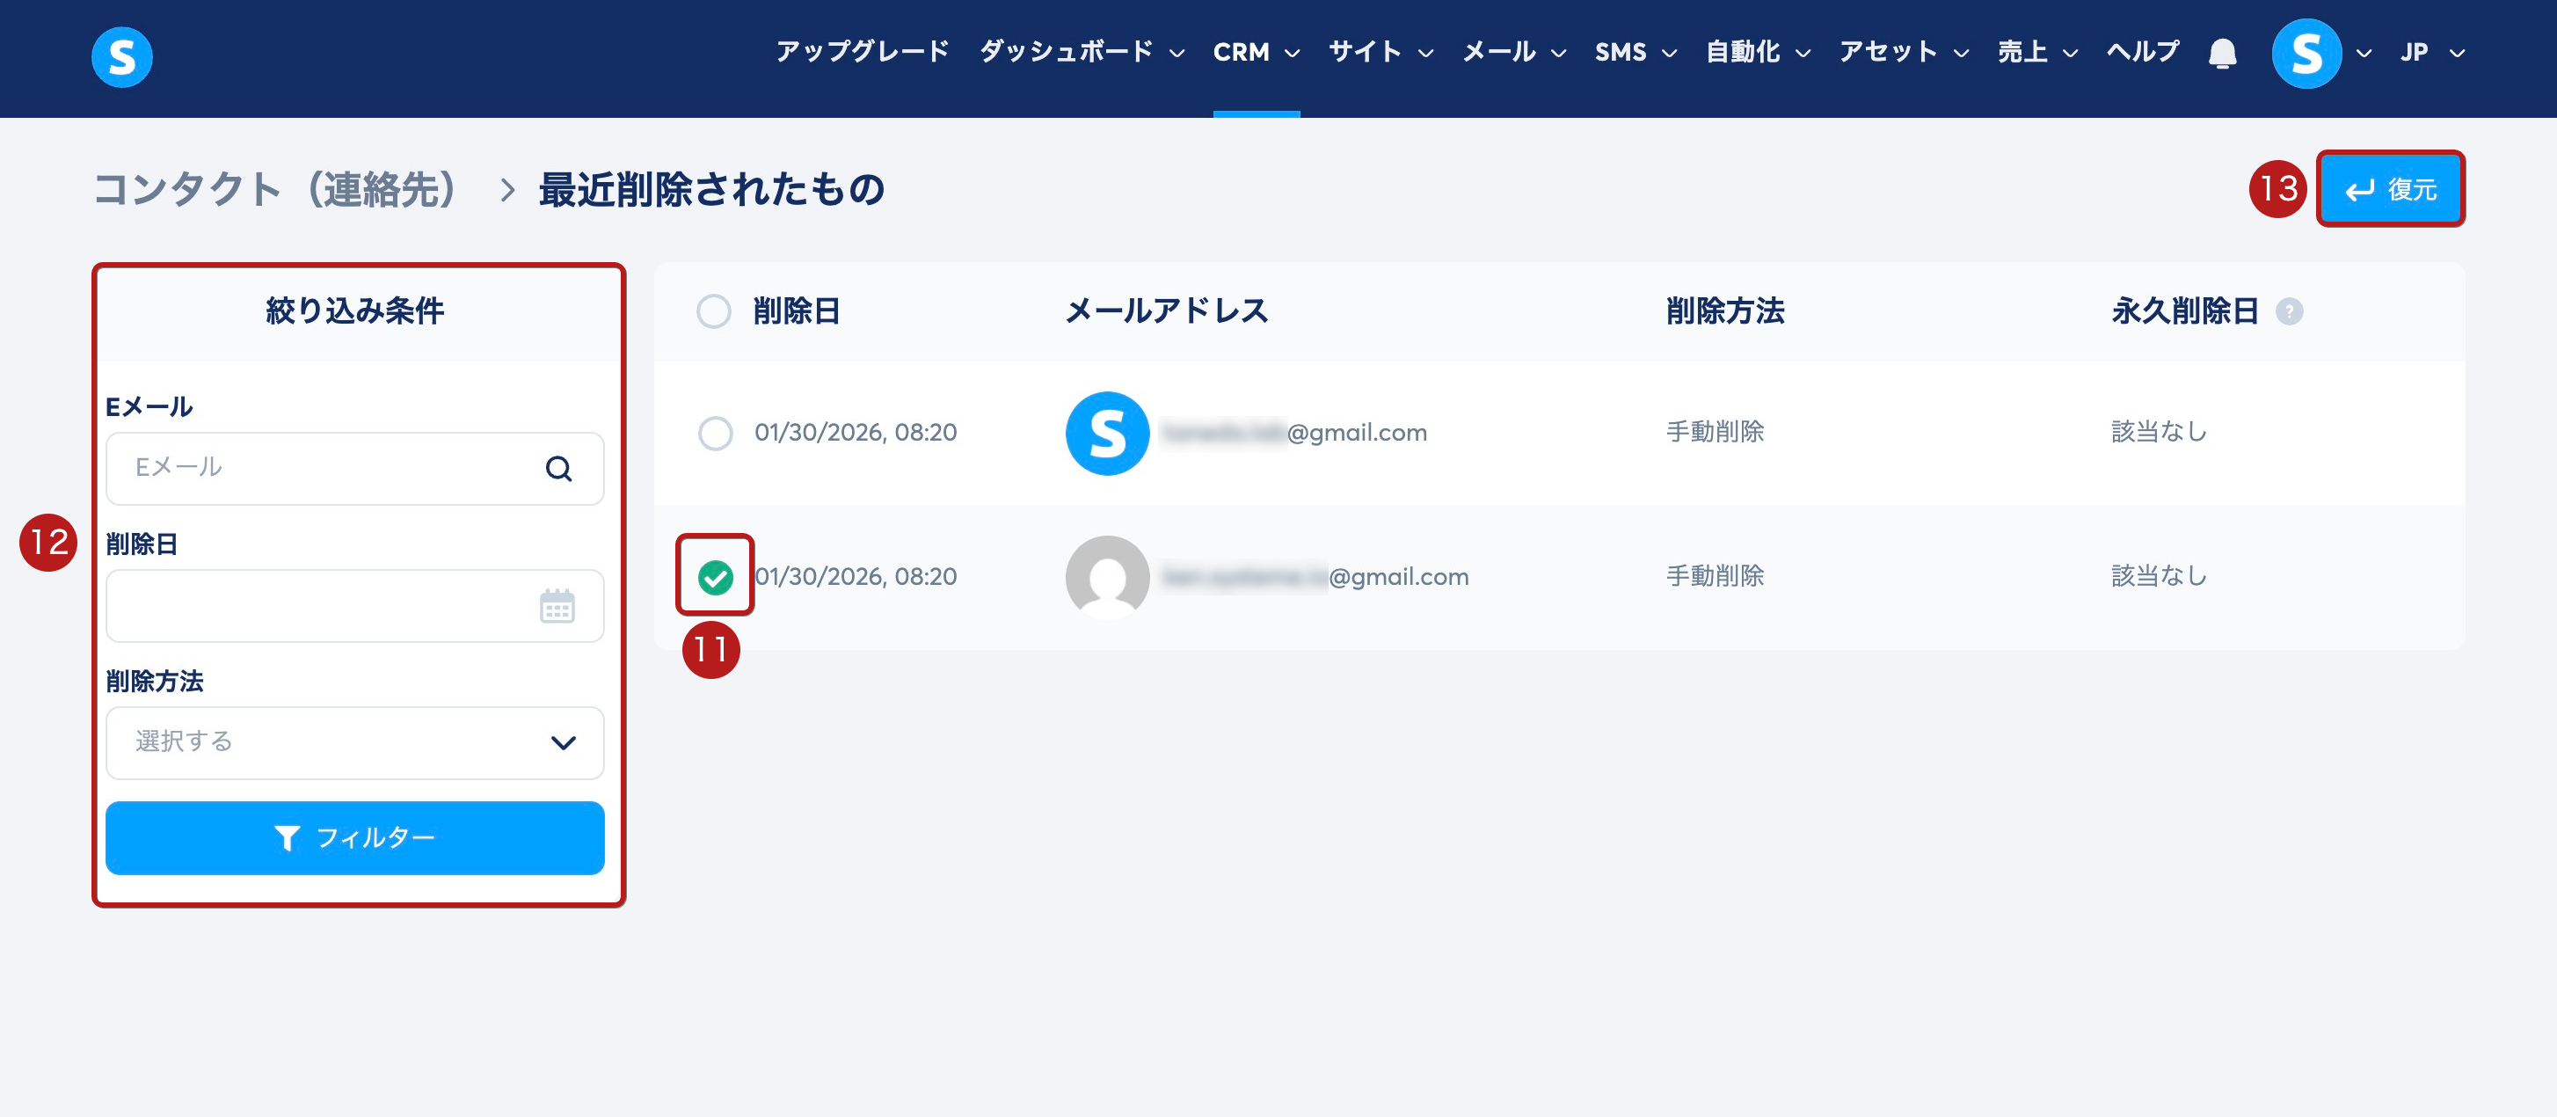Open the JP language dropdown
This screenshot has width=2557, height=1117.
pyautogui.click(x=2431, y=53)
